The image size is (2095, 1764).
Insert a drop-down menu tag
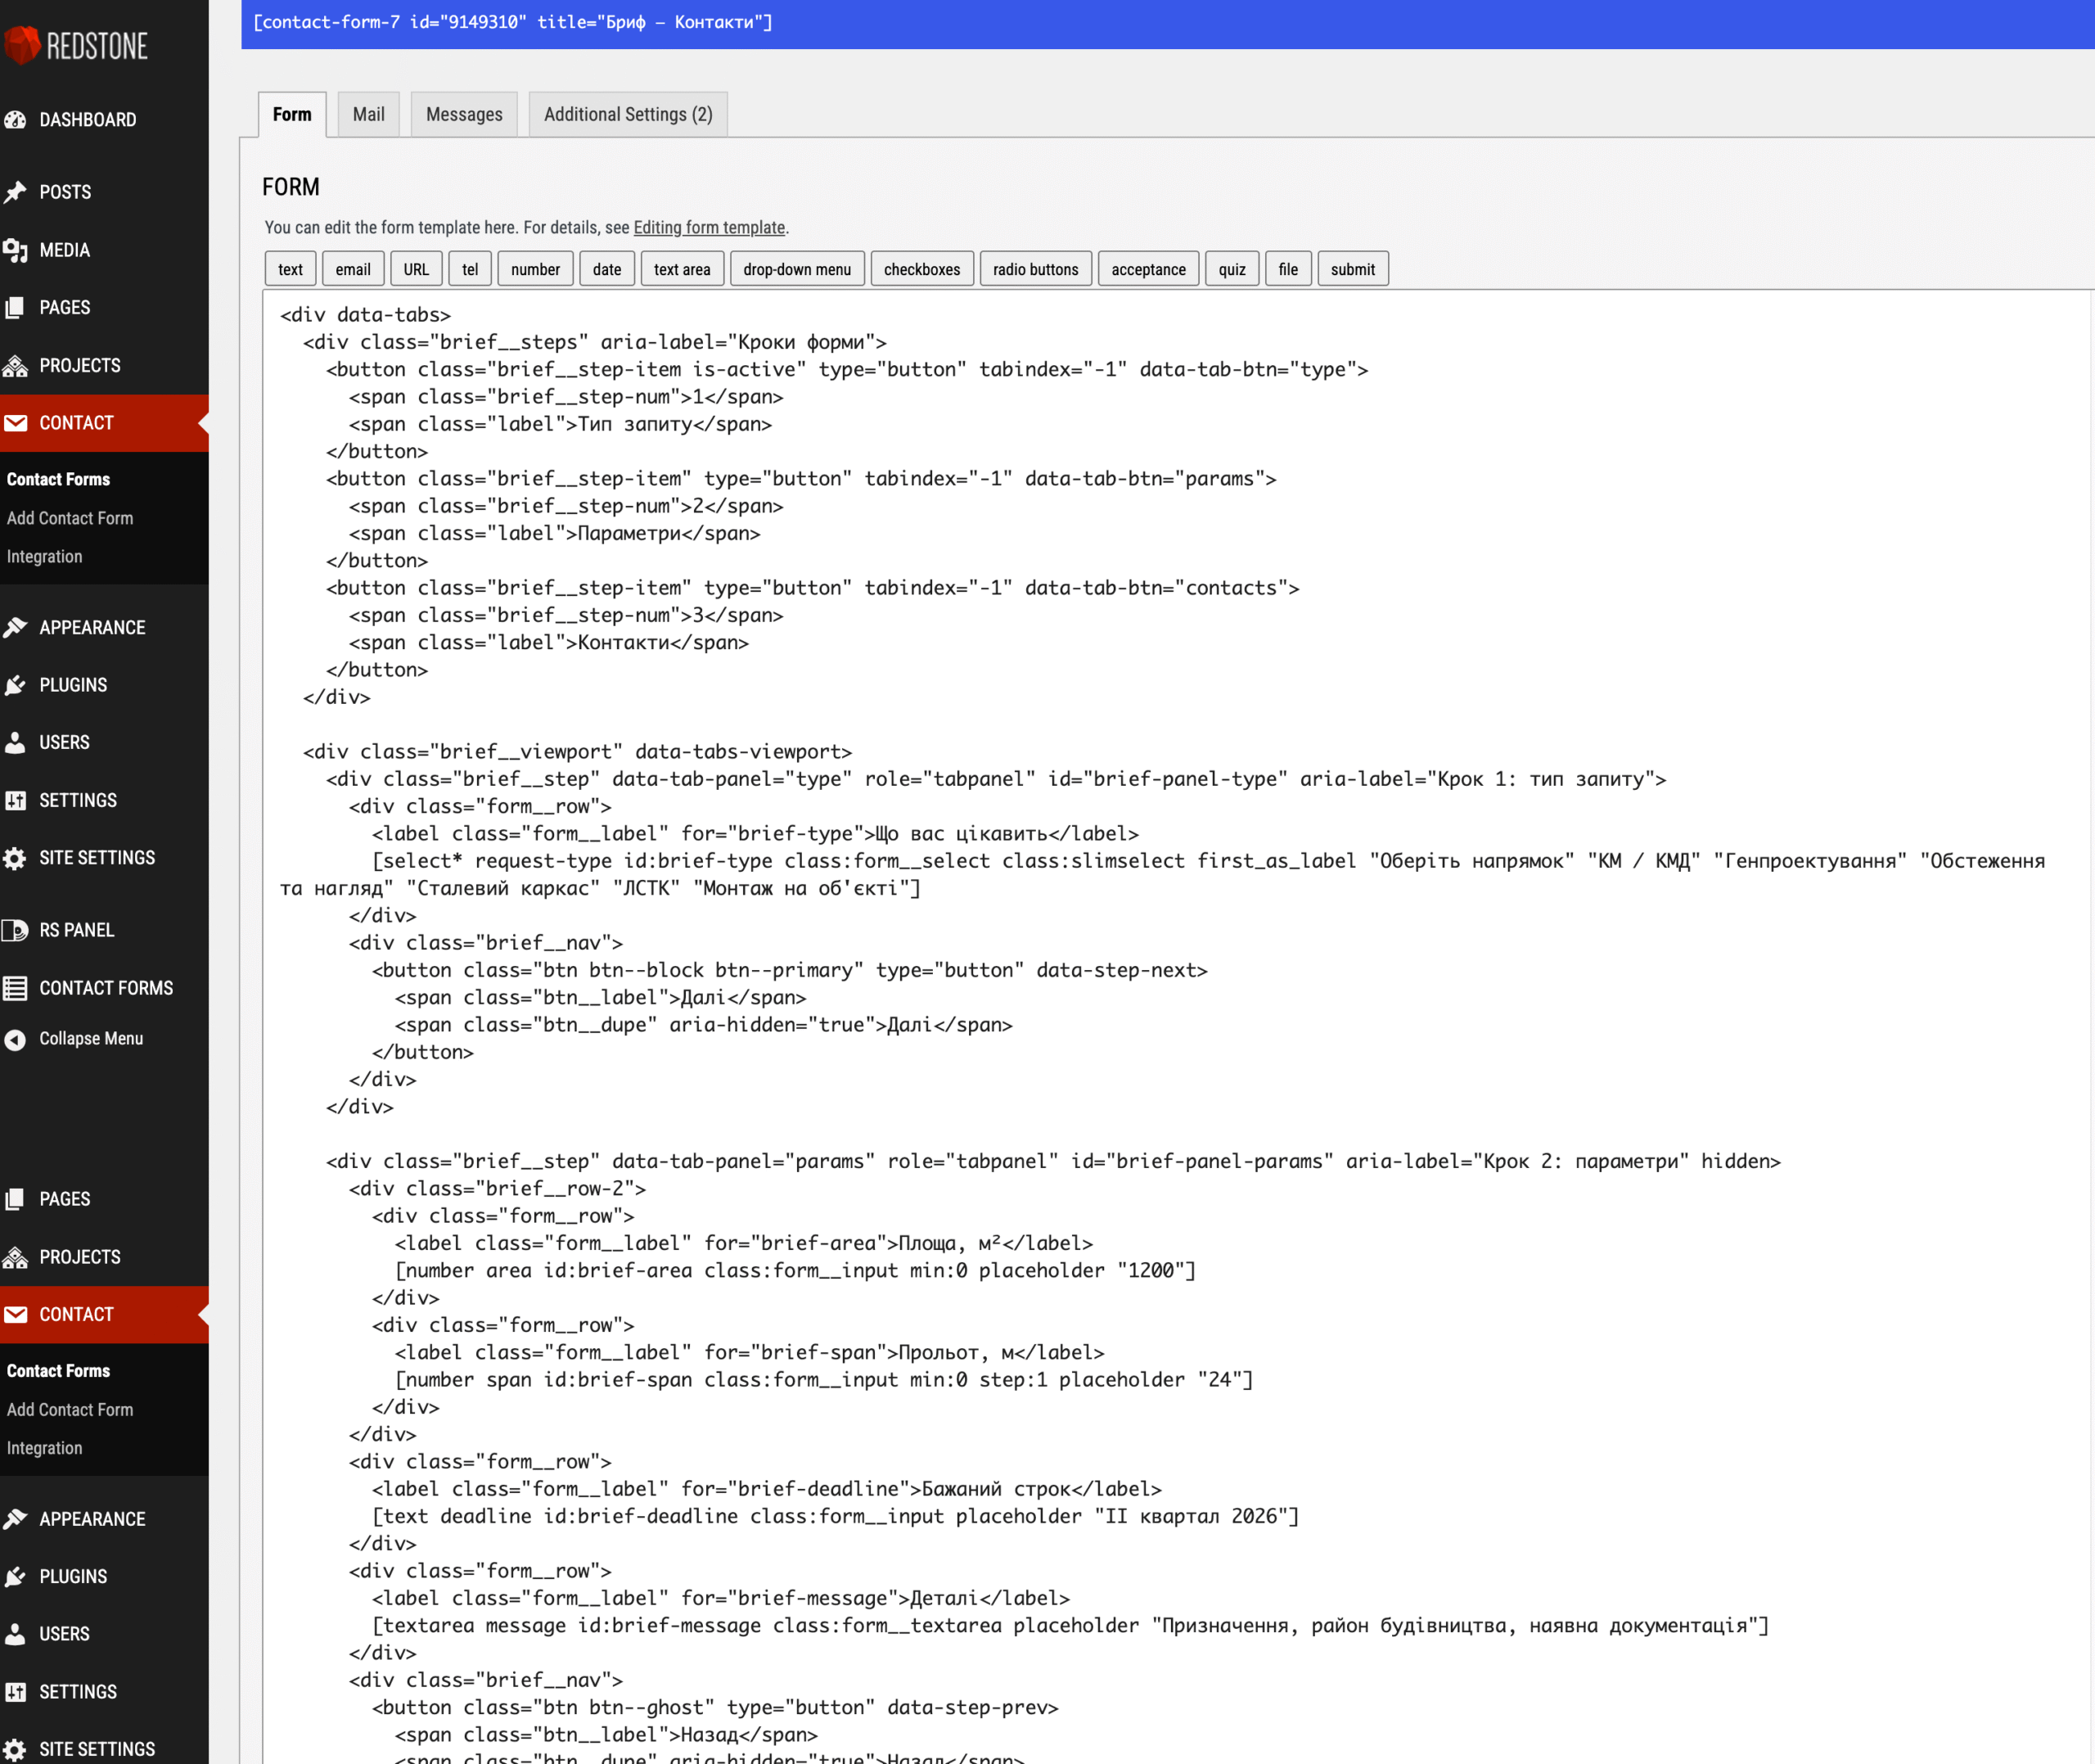[796, 269]
